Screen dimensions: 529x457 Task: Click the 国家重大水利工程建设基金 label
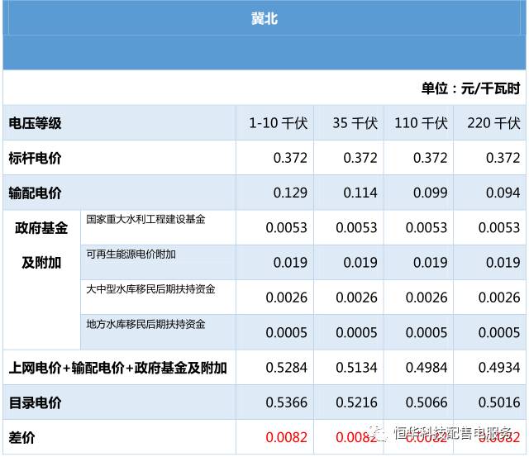coord(145,220)
